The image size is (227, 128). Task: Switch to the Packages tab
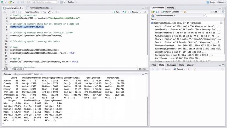172,65
